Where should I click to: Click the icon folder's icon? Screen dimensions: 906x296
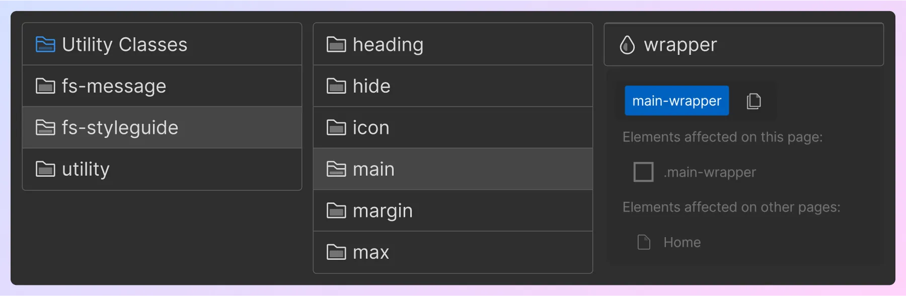[336, 127]
